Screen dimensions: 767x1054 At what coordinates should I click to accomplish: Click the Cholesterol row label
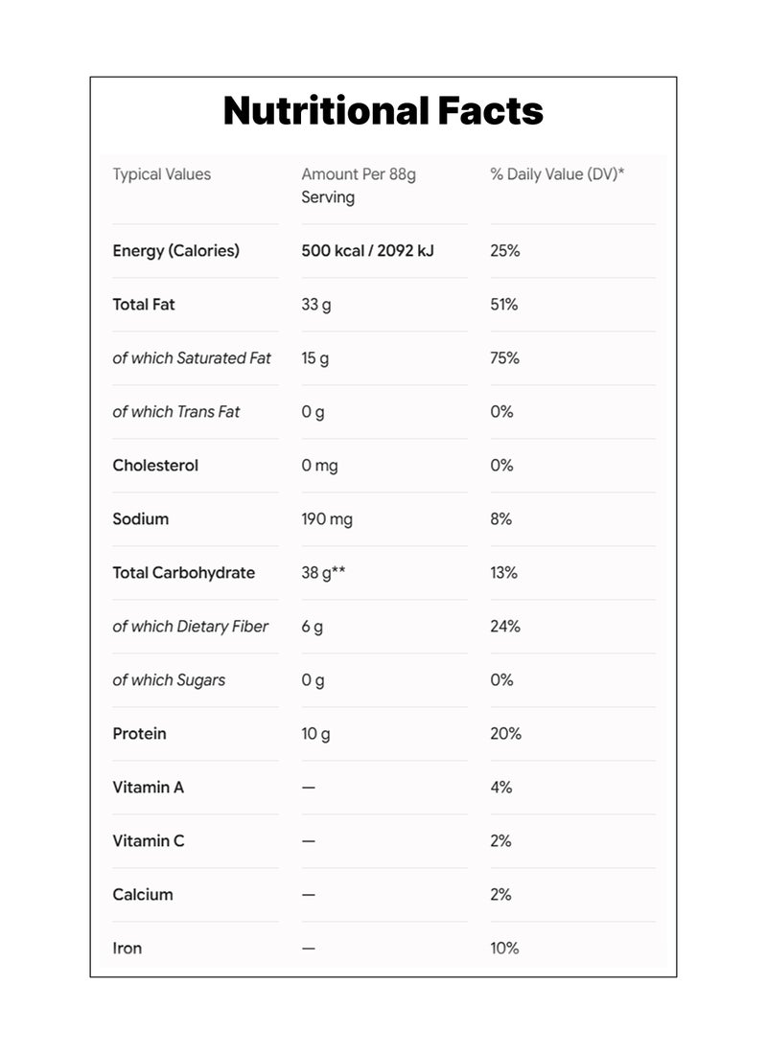(155, 465)
